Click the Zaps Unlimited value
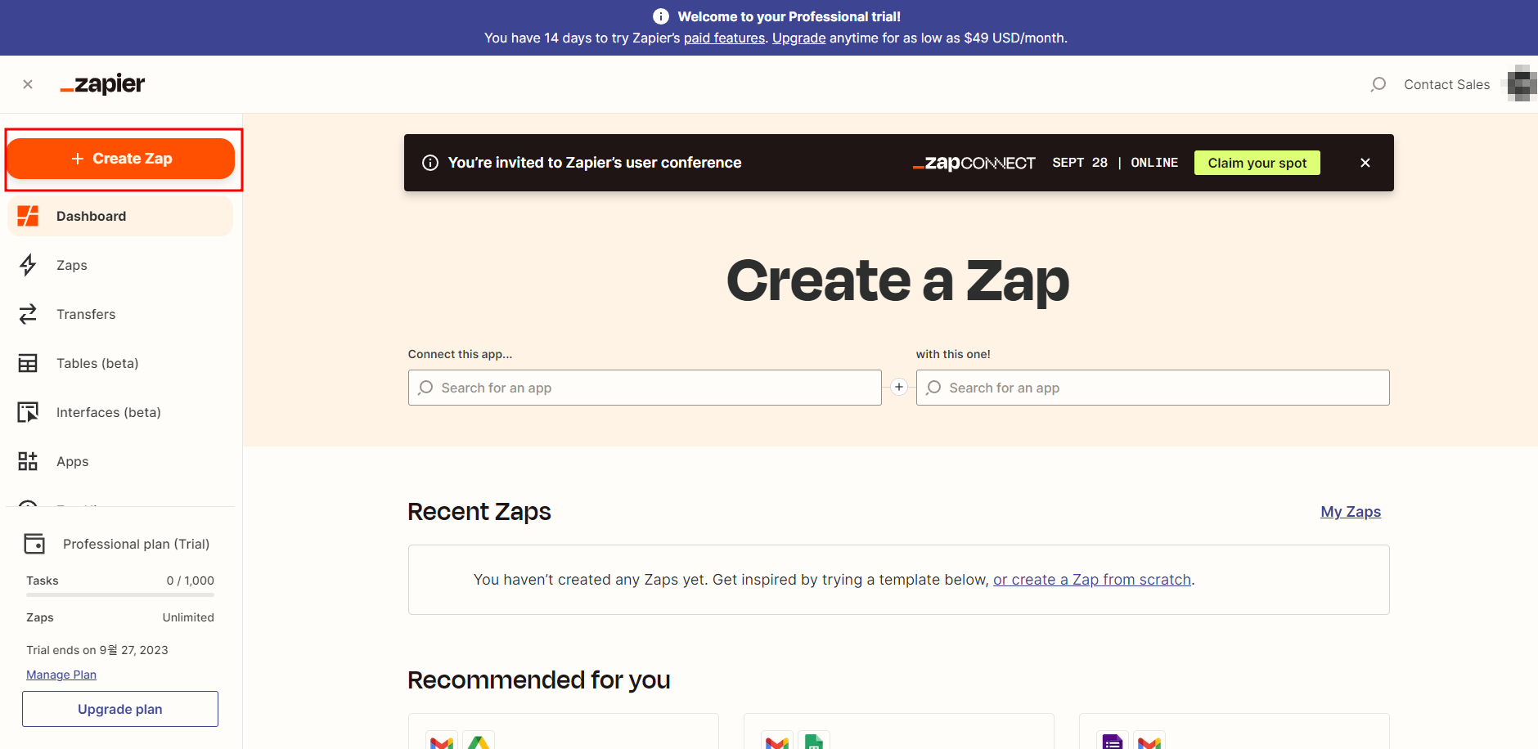 [188, 617]
